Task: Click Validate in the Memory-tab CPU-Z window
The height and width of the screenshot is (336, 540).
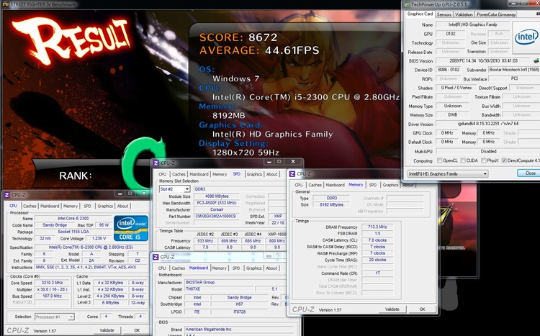Action: point(392,309)
